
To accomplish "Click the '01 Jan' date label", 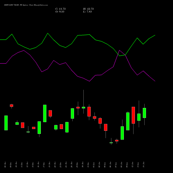I will (94, 165).
